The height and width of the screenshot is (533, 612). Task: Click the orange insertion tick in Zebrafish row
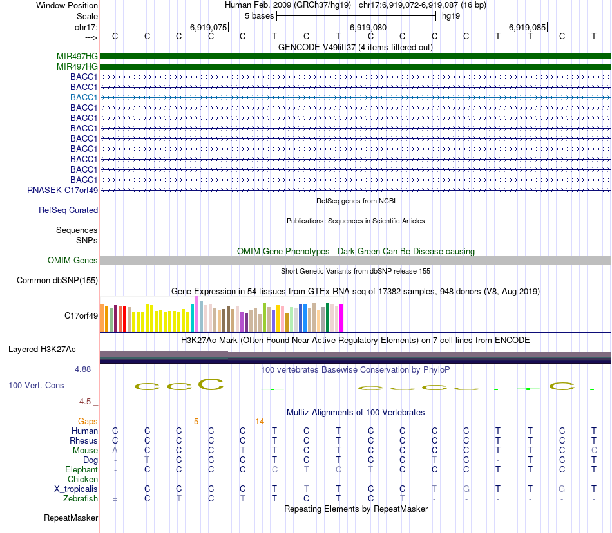coord(196,498)
